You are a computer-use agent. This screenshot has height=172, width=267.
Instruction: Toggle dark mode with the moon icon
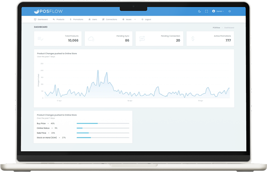199,11
